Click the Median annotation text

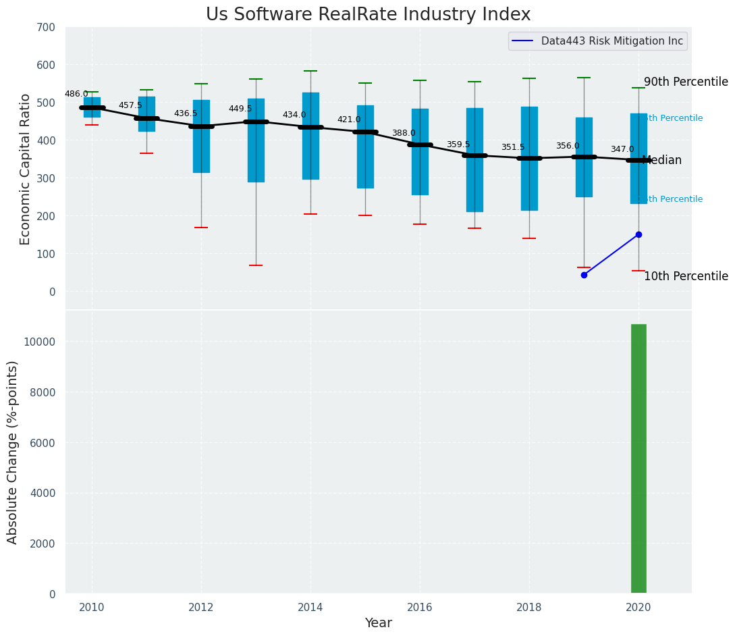tap(662, 161)
